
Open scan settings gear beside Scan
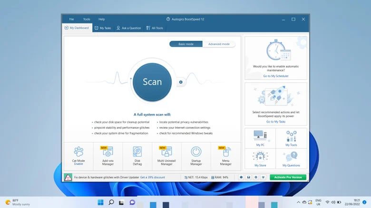pos(181,82)
